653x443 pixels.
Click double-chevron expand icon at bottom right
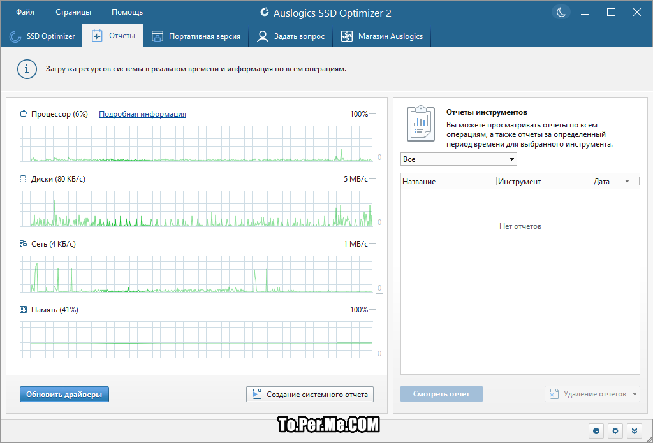634,430
